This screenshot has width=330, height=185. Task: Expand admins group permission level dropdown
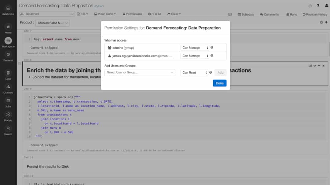[195, 48]
